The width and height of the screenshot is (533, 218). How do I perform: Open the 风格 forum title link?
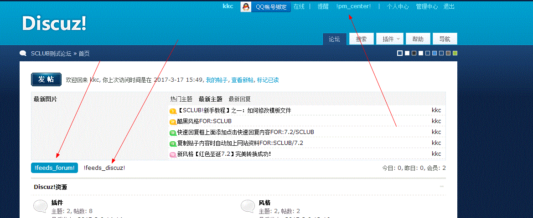tap(264, 203)
